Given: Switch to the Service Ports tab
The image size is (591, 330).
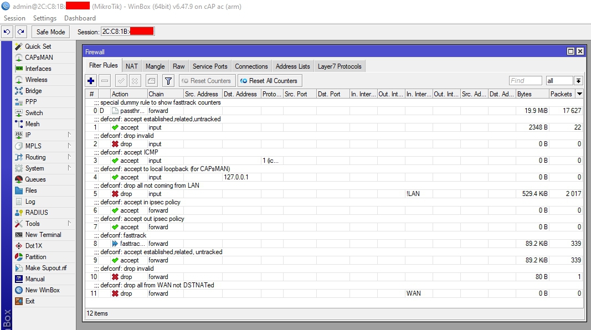Looking at the screenshot, I should [x=210, y=66].
